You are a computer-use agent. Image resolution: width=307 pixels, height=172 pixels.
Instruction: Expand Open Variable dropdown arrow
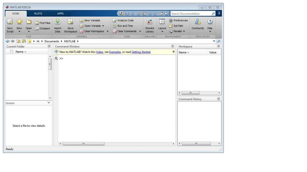point(103,26)
